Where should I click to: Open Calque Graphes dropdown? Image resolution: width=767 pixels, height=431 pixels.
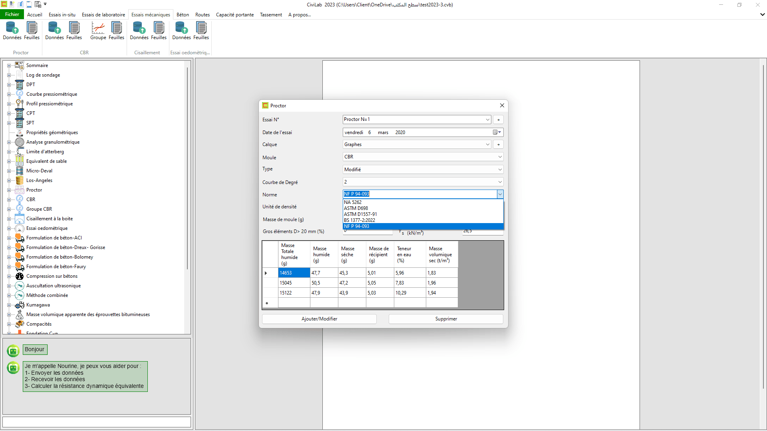coord(487,144)
